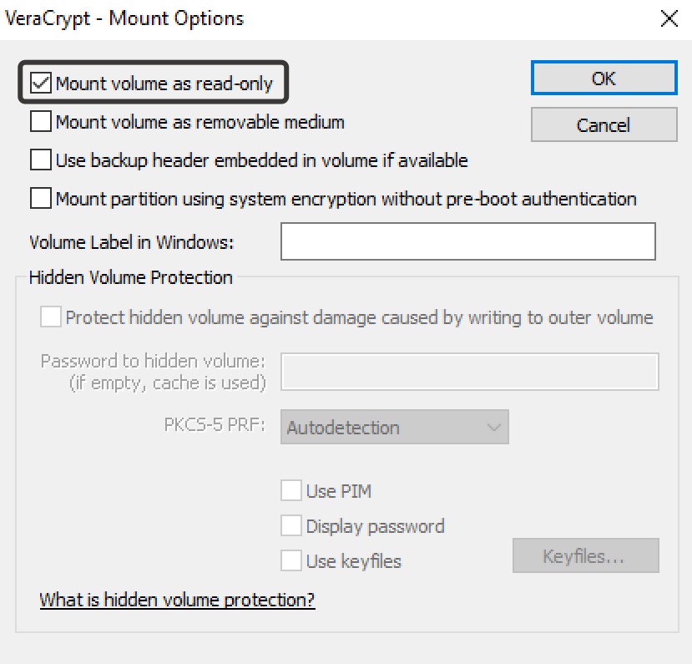Screen dimensions: 692x664
Task: Enable the Use keyfiles checkbox
Action: pyautogui.click(x=290, y=560)
